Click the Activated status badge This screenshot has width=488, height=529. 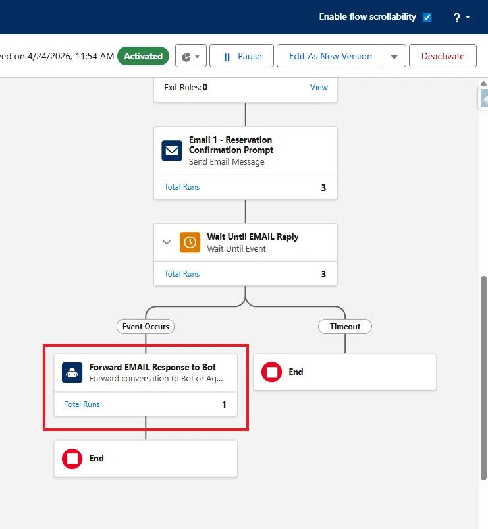(143, 56)
